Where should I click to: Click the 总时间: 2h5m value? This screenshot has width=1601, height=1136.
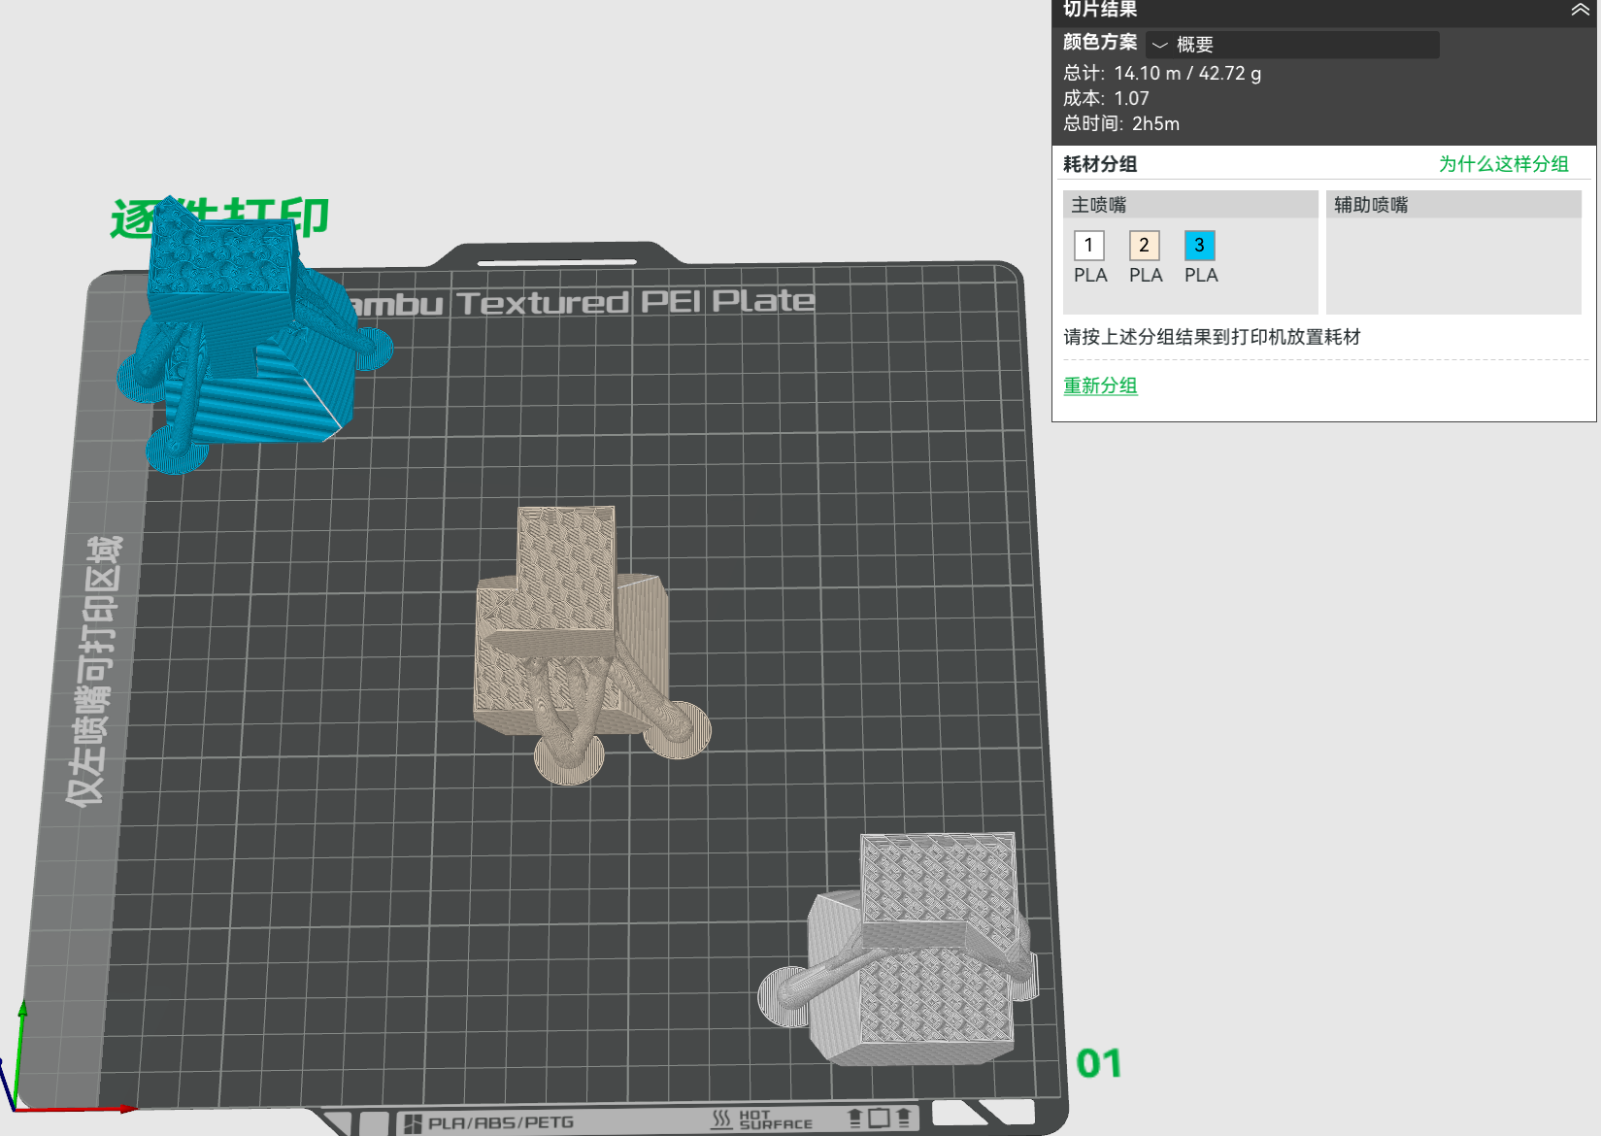click(1121, 124)
